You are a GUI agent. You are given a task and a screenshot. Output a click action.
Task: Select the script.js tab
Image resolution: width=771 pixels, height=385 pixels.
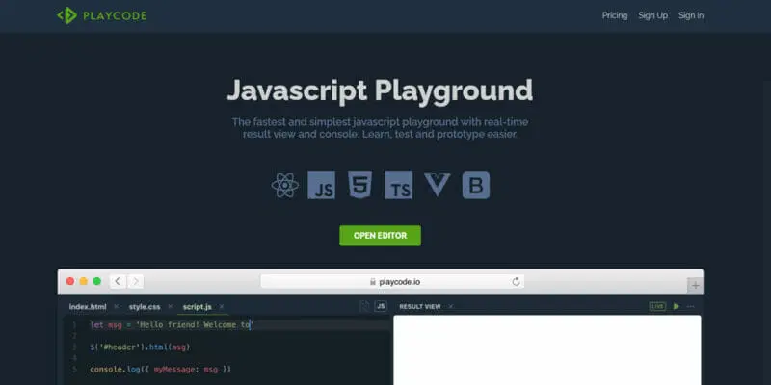[198, 307]
